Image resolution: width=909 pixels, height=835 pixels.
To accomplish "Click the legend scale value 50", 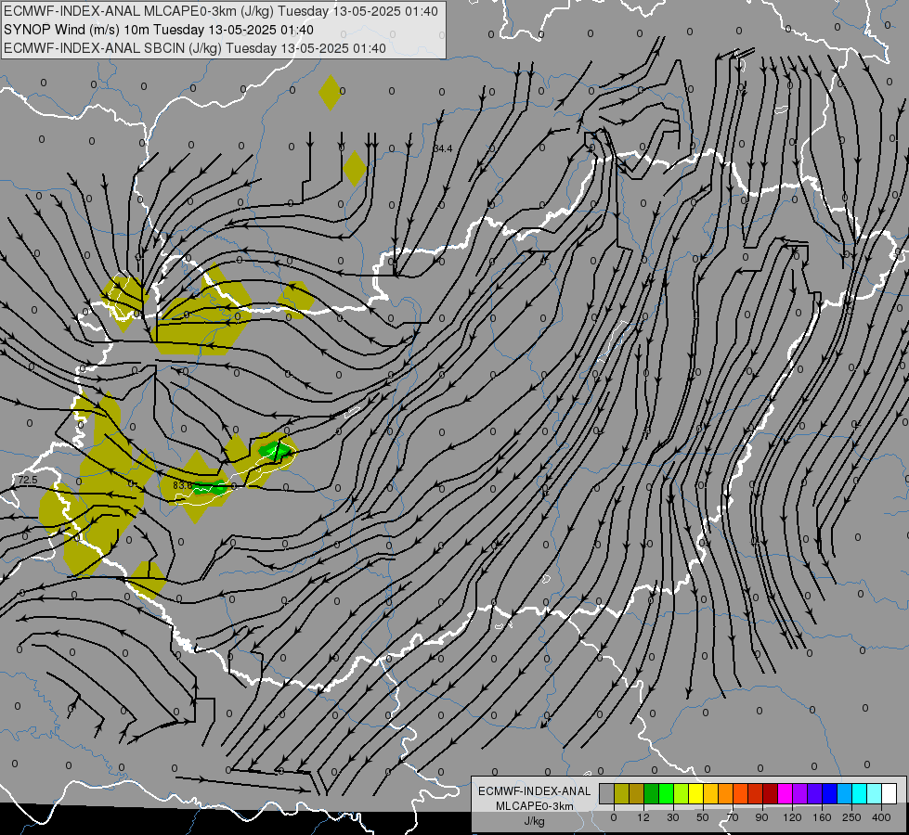I will pos(703,817).
